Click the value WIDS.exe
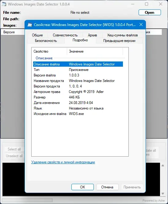The height and width of the screenshot is (204, 168). click(76, 114)
